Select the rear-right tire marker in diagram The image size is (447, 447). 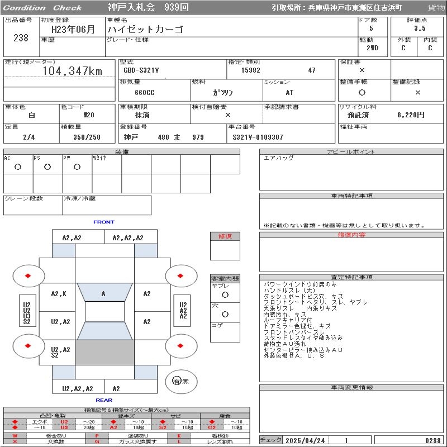click(181, 345)
